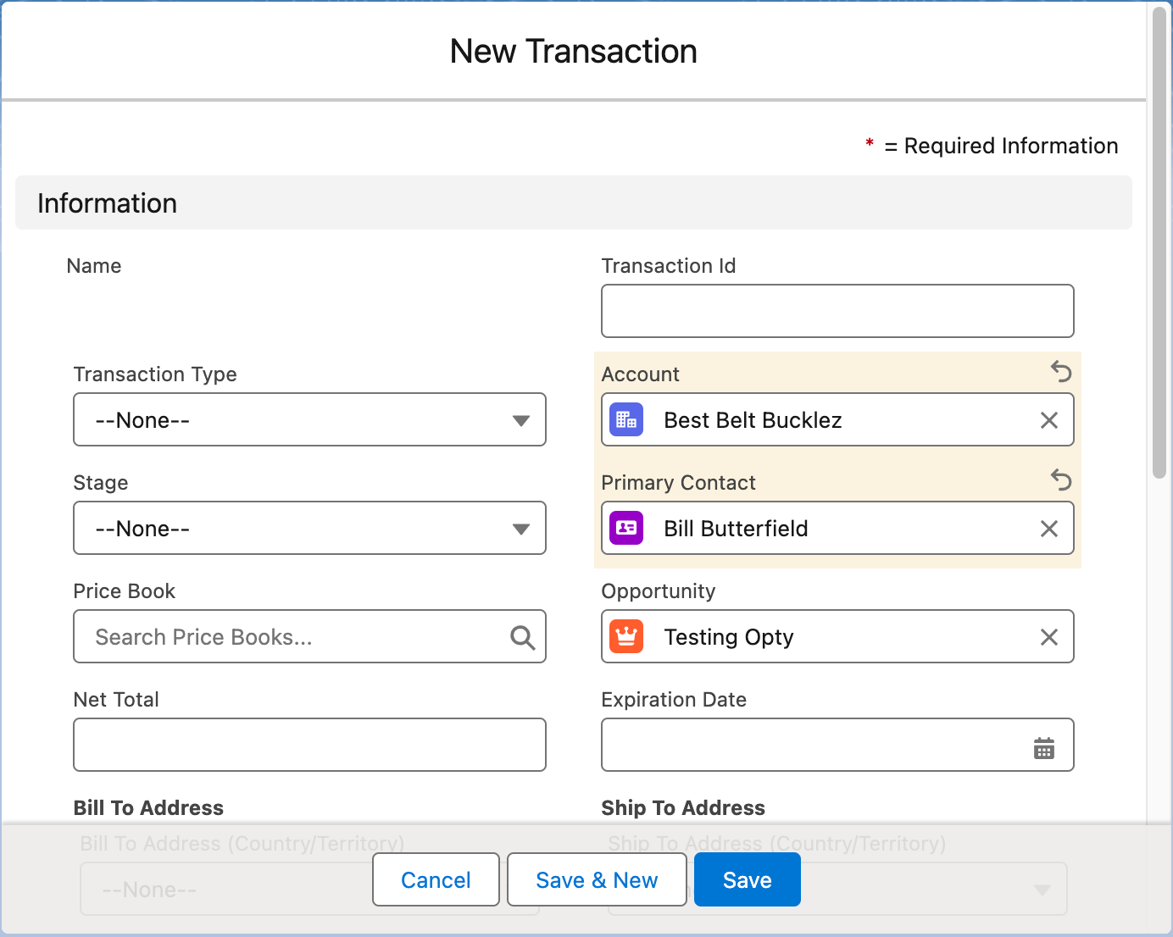Click Save & New button
Image resolution: width=1173 pixels, height=937 pixels.
597,879
